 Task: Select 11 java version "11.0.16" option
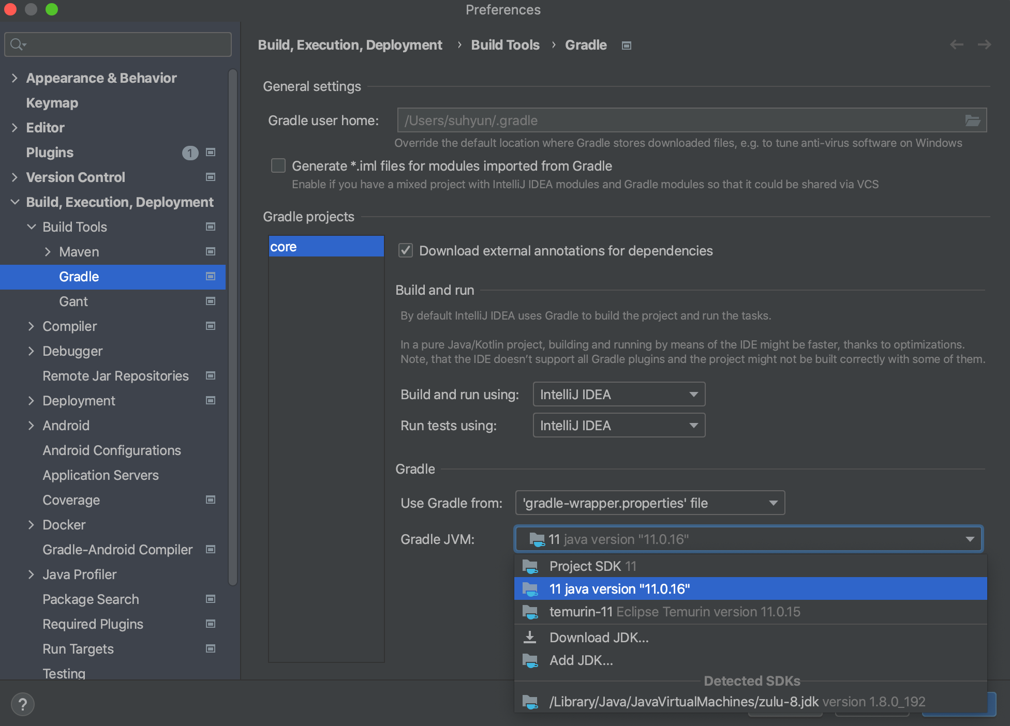tap(750, 589)
